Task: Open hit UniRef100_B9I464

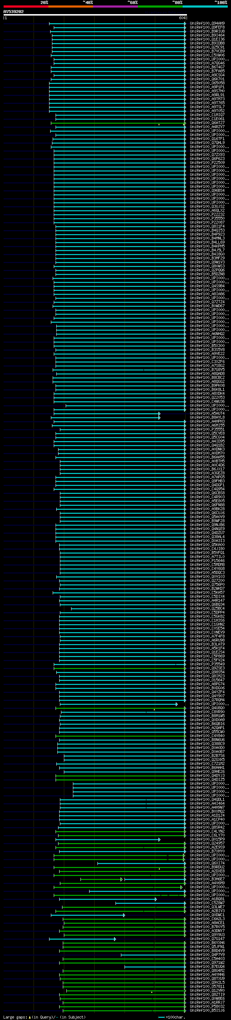Action: point(207,35)
